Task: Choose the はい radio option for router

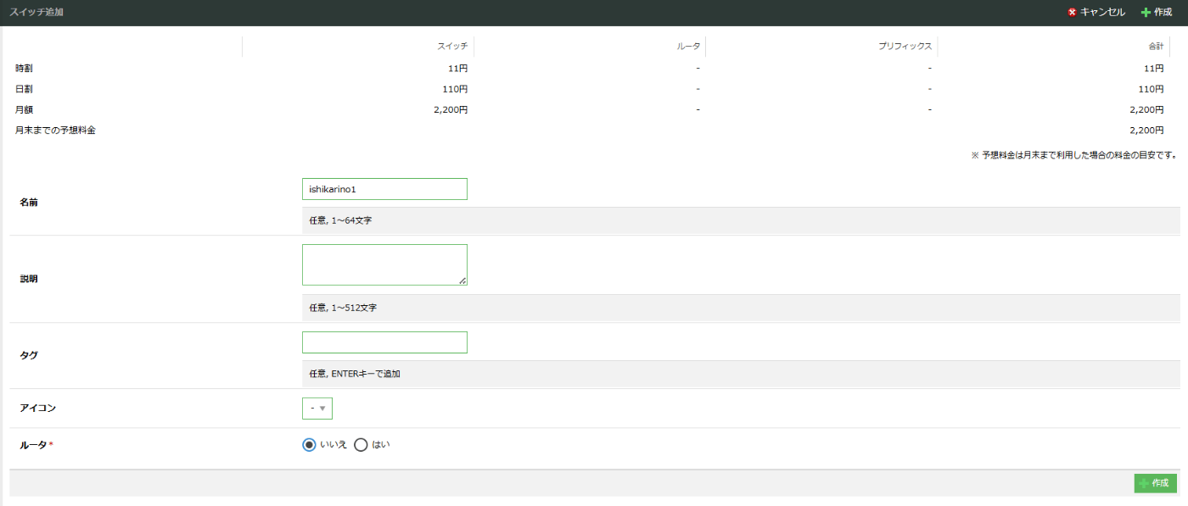Action: pyautogui.click(x=361, y=445)
